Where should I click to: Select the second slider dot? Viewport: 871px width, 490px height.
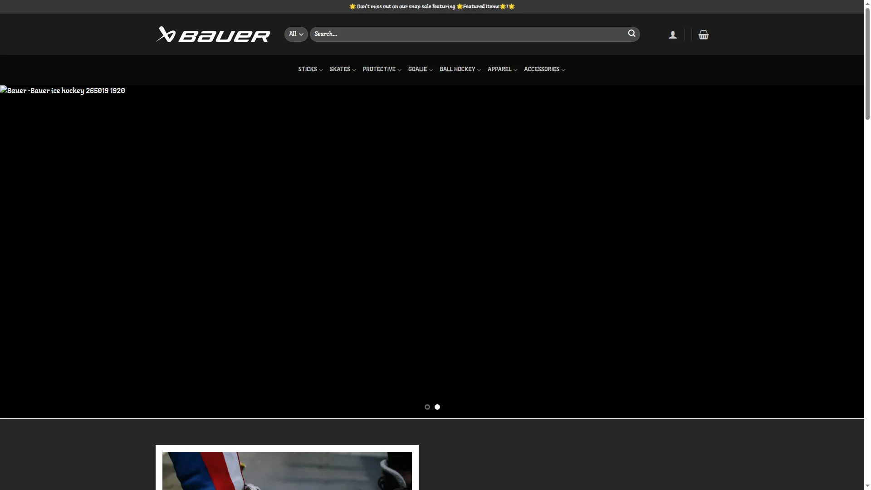click(437, 407)
